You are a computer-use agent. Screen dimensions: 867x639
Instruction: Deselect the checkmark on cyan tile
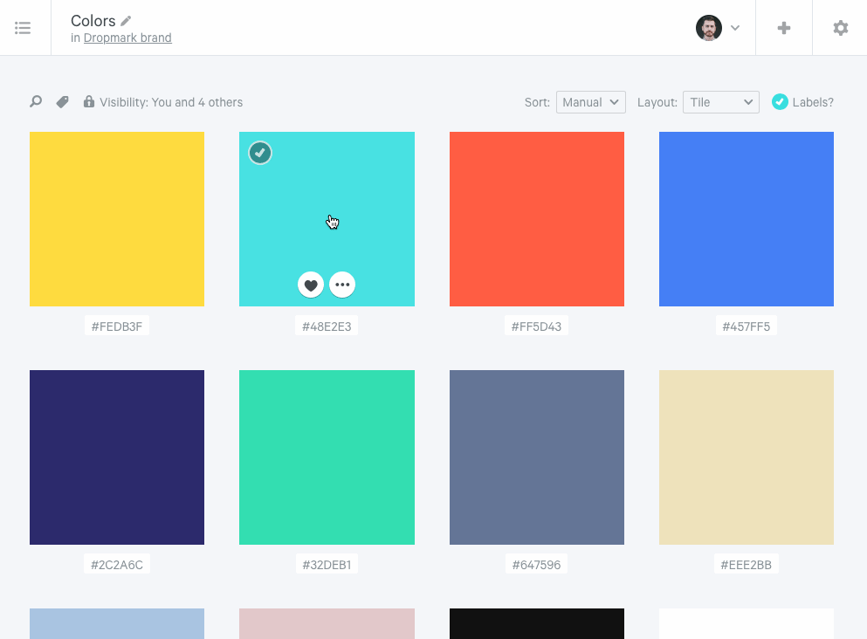tap(260, 153)
